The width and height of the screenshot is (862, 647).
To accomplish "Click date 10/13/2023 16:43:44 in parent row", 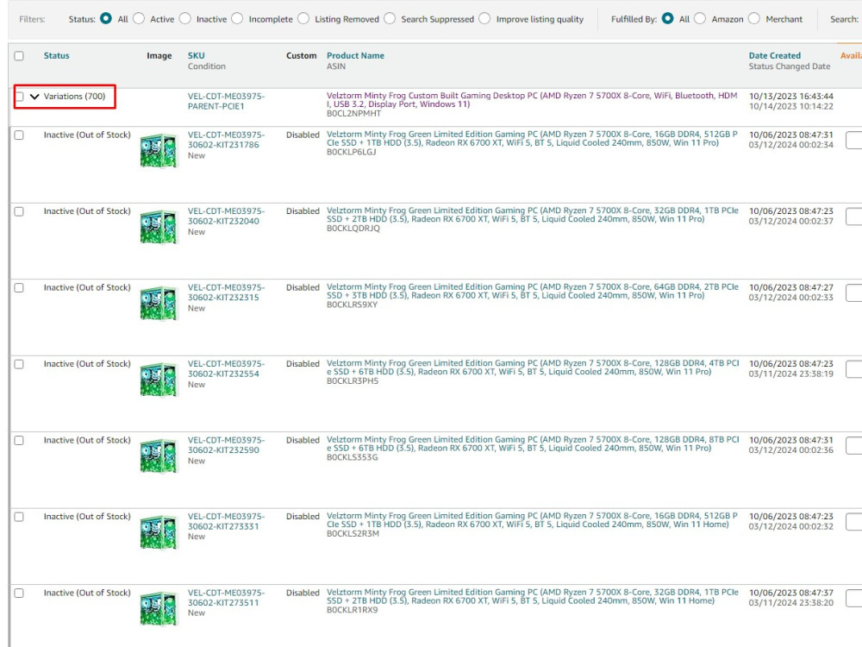I will (791, 97).
